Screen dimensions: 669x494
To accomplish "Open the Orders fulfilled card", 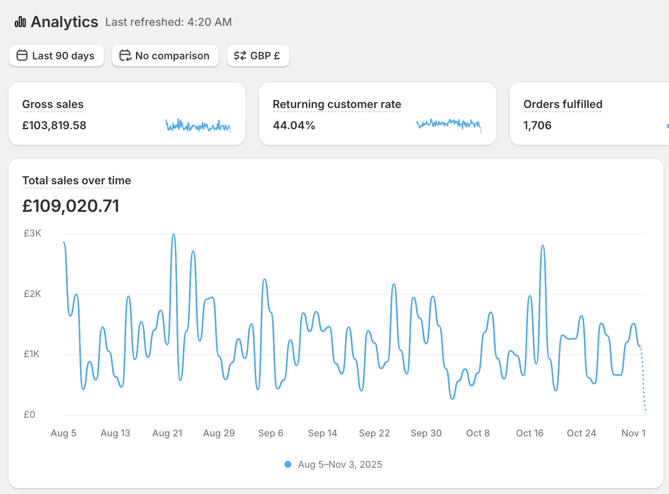I will 589,114.
